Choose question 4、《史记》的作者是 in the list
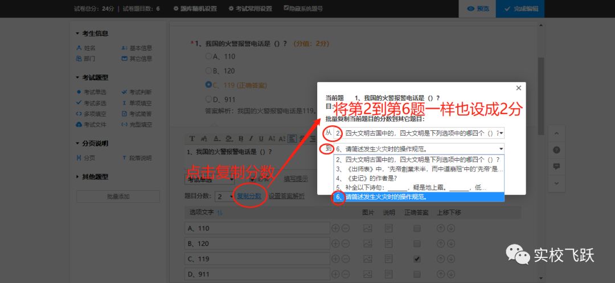615x283 pixels. (x=419, y=178)
